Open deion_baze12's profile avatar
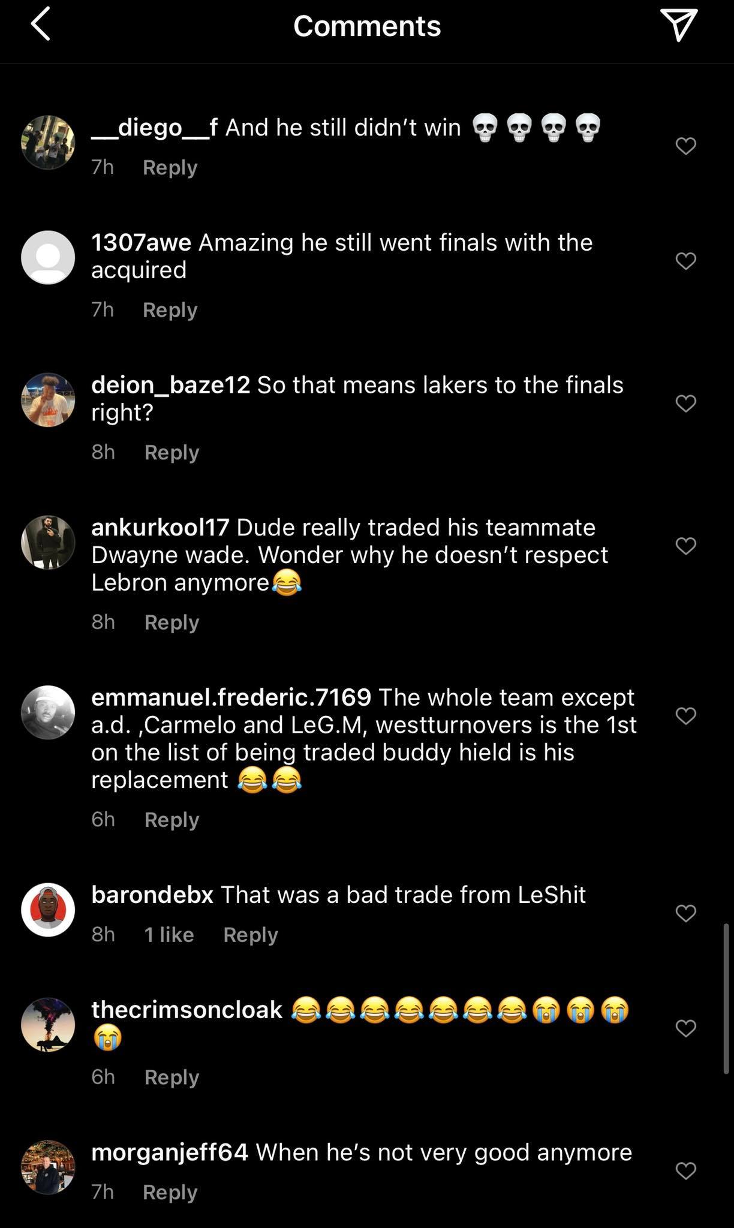 coord(48,400)
